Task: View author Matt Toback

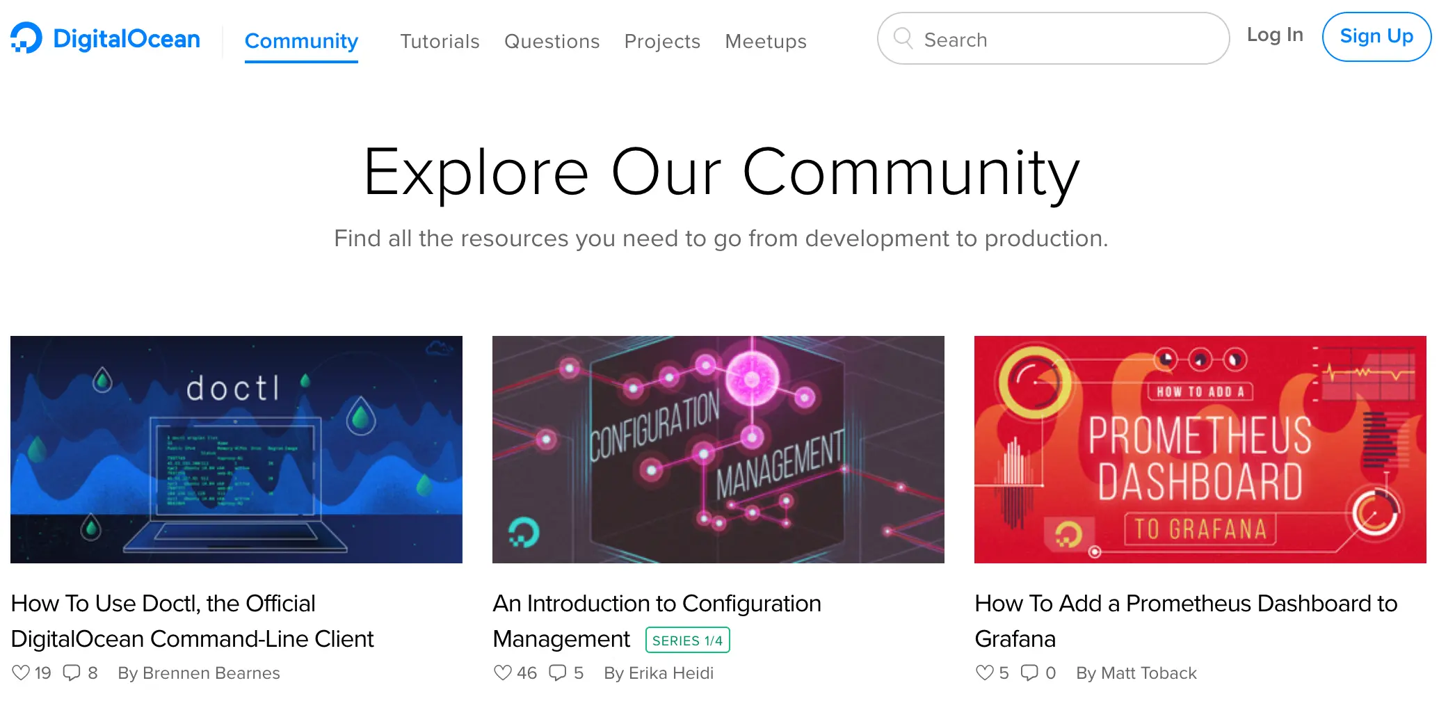Action: tap(1136, 673)
